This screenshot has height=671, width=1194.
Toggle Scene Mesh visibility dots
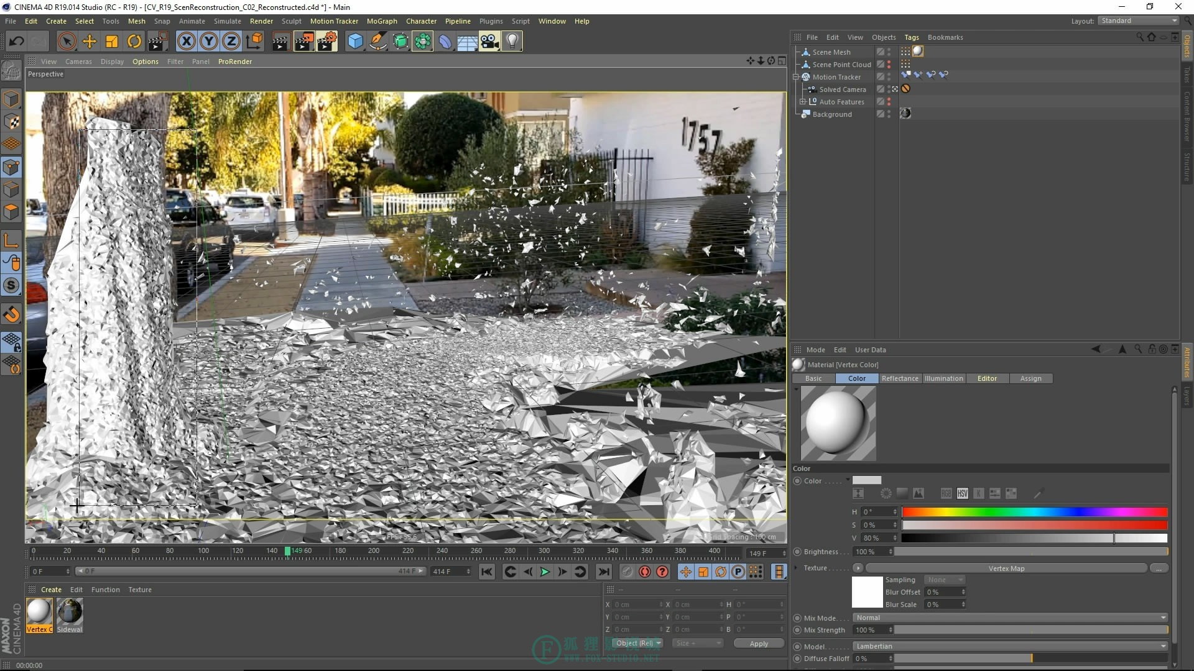(889, 52)
